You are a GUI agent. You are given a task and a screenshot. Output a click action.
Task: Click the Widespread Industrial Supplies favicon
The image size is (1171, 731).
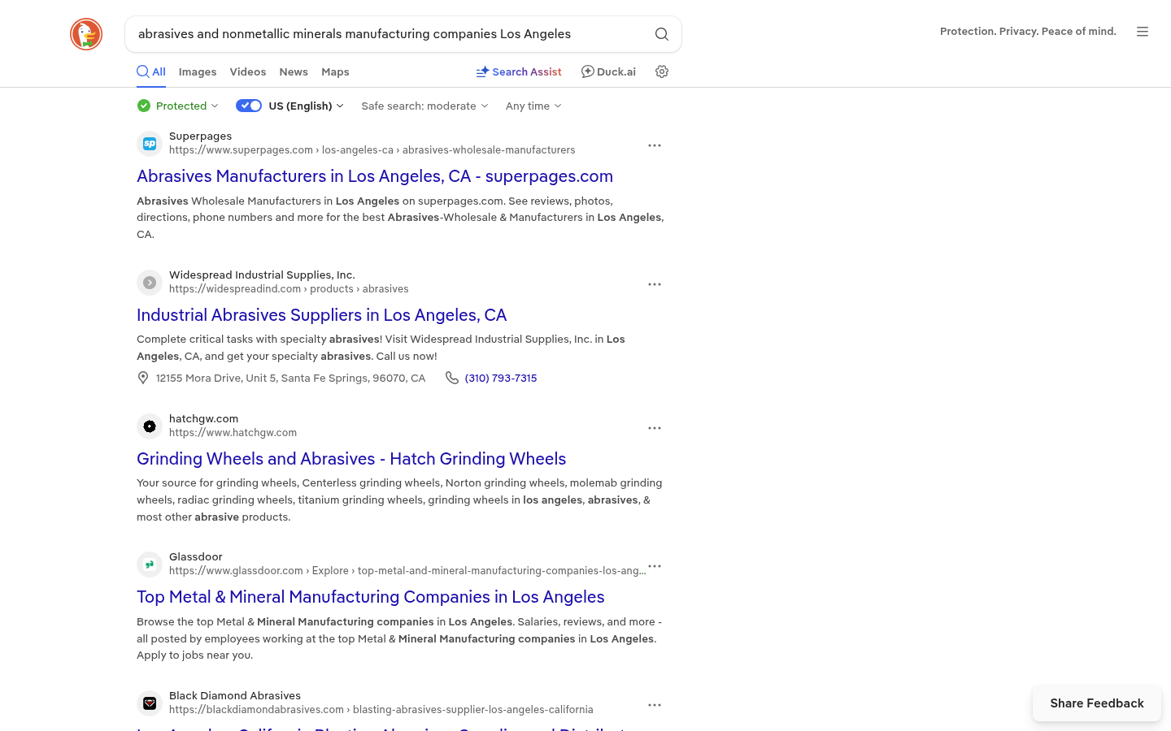(150, 283)
